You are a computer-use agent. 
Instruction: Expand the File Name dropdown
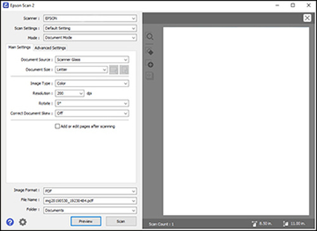(90, 201)
